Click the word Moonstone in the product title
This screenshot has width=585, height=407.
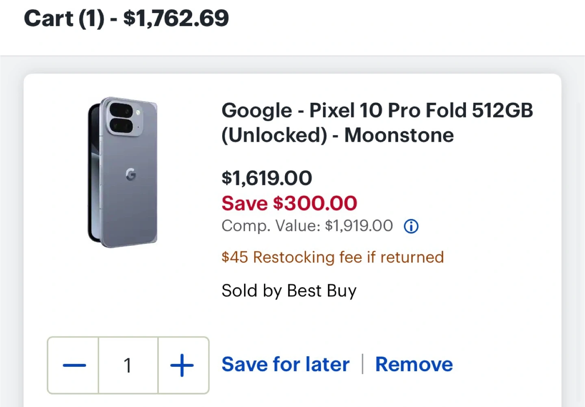(399, 135)
